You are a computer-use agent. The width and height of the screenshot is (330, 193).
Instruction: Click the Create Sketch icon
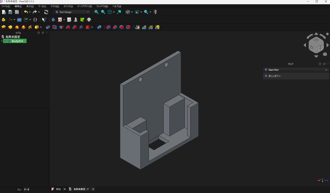click(60, 20)
